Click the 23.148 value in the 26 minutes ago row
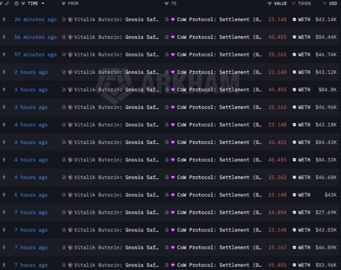The image size is (341, 270). point(278,20)
